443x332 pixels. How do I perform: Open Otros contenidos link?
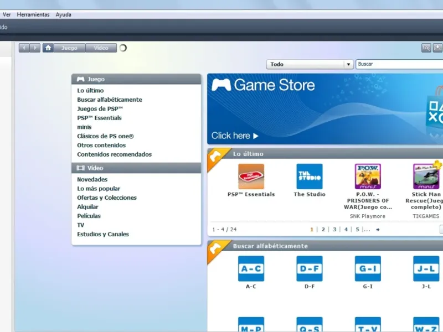tap(101, 146)
